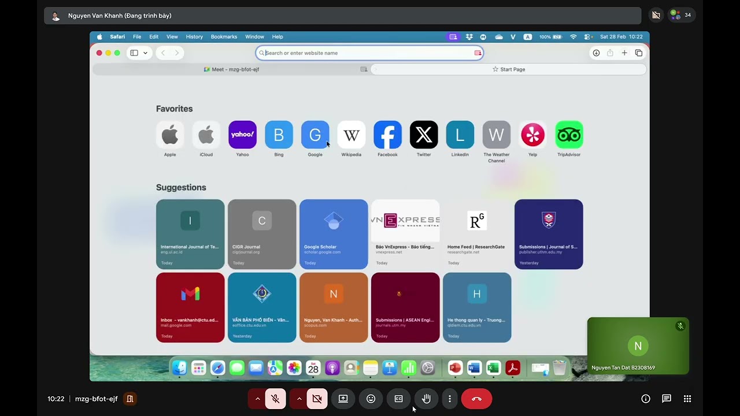Open Adobe Acrobat in the Dock
This screenshot has height=416, width=740.
tap(512, 367)
